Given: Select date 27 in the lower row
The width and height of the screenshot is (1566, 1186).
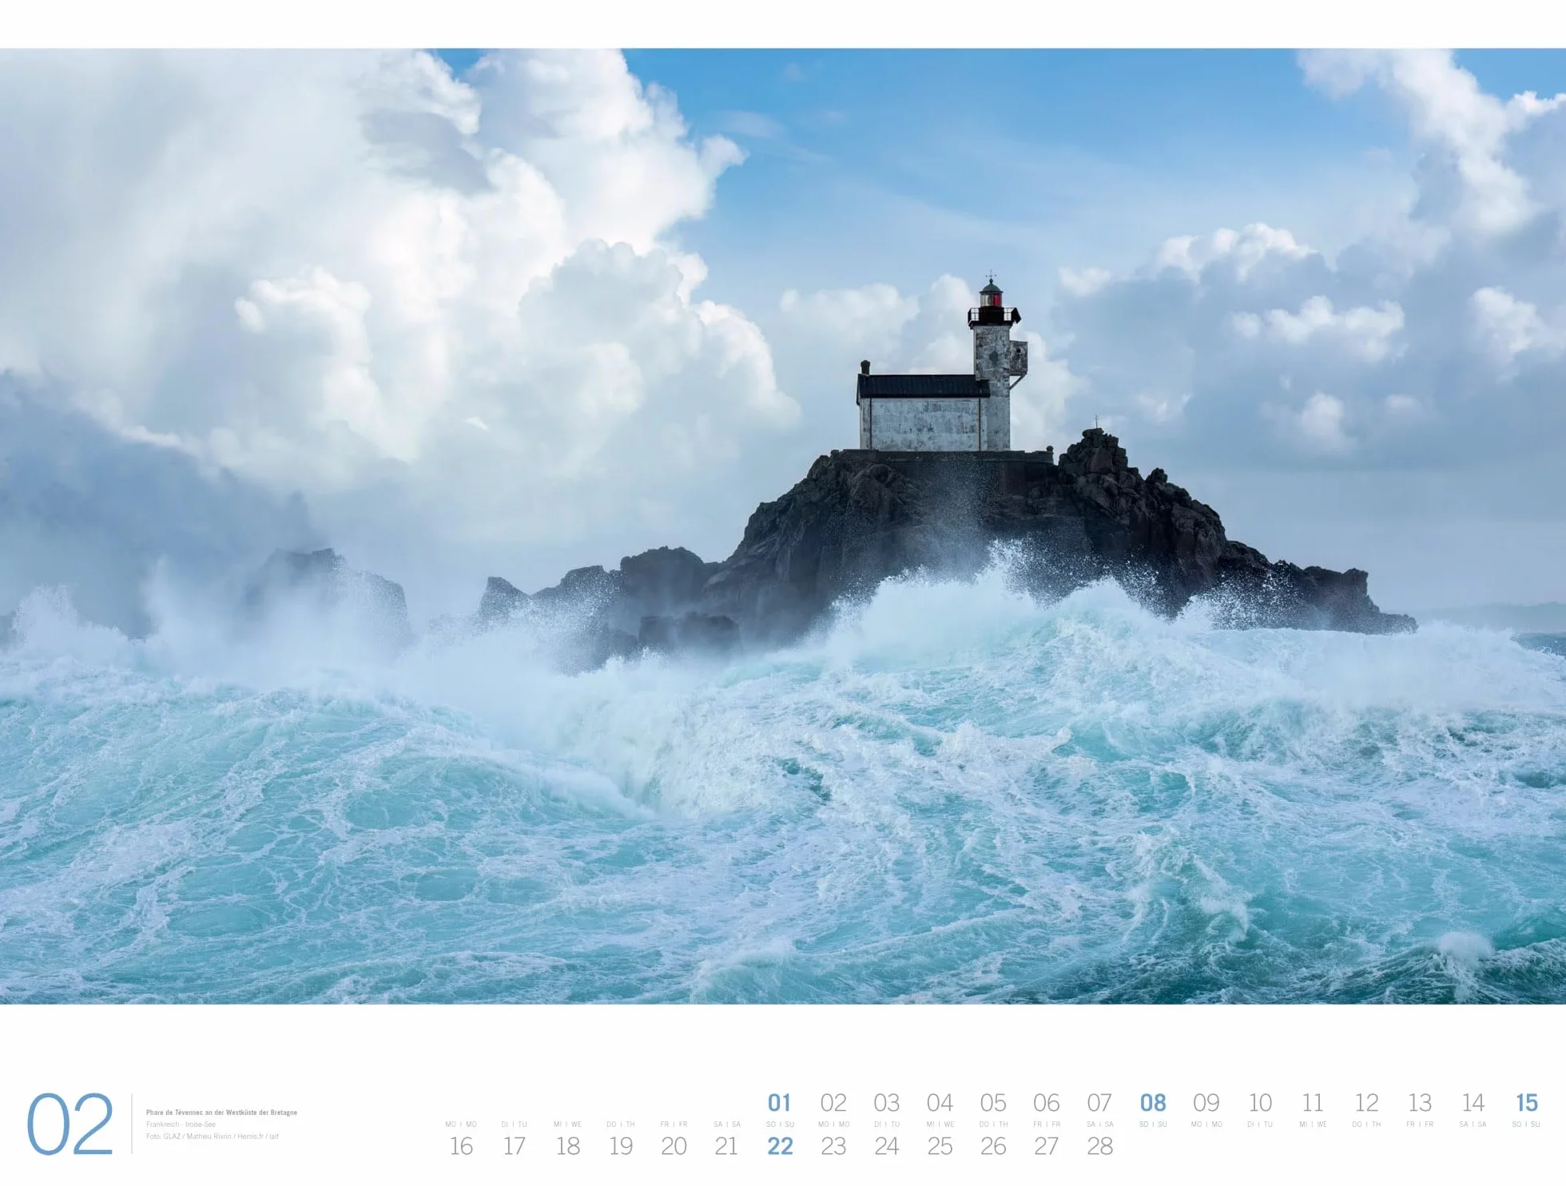Looking at the screenshot, I should tap(1047, 1146).
